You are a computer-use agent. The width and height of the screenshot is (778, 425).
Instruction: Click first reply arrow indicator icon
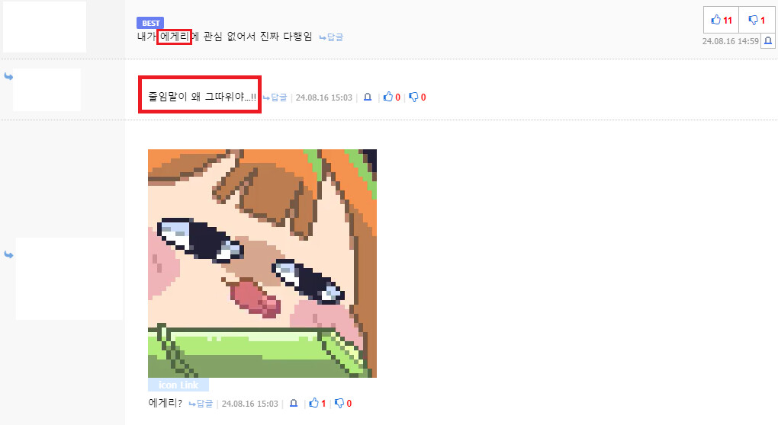[x=8, y=76]
